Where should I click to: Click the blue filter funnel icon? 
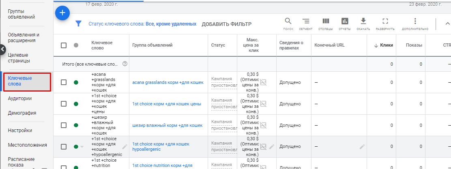78,24
